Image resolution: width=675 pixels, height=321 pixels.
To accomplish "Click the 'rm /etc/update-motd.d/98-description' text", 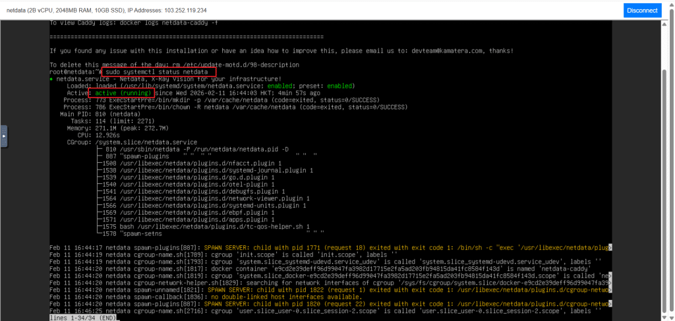I will click(235, 65).
